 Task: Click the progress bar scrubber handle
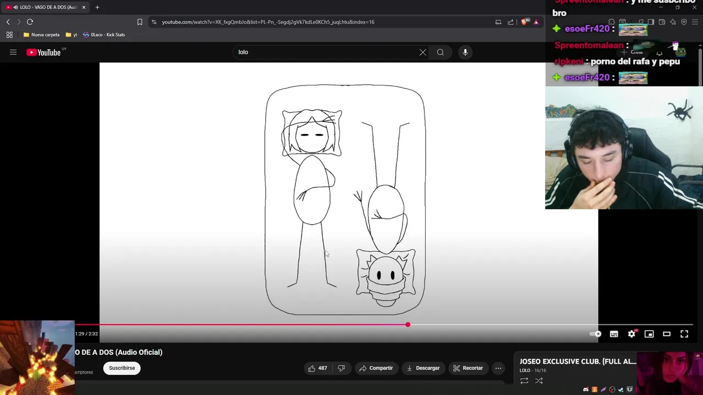click(x=408, y=325)
